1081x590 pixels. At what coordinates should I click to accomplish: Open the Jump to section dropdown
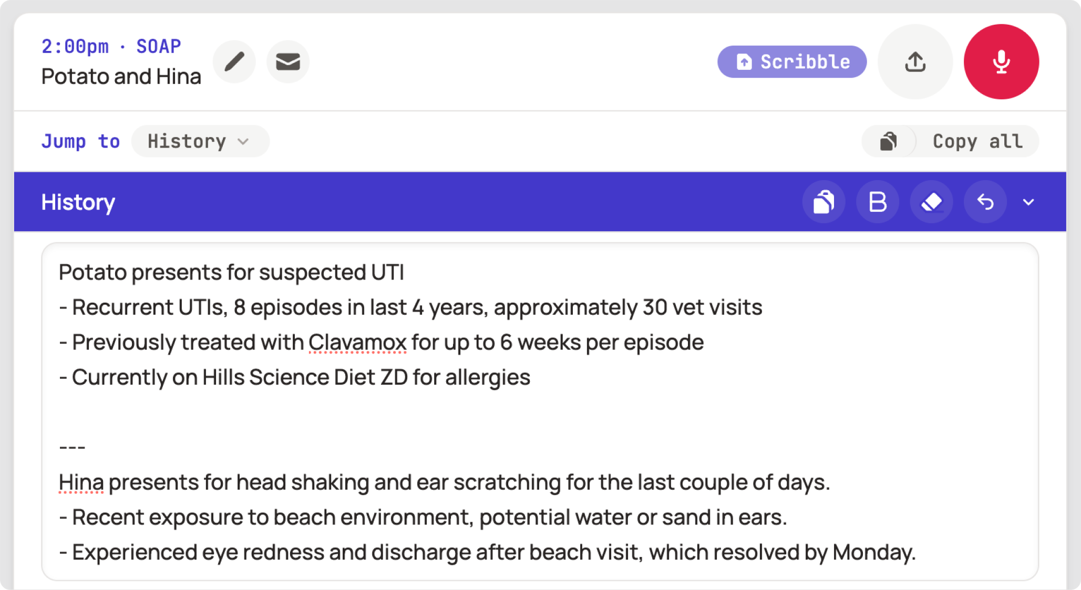(200, 141)
